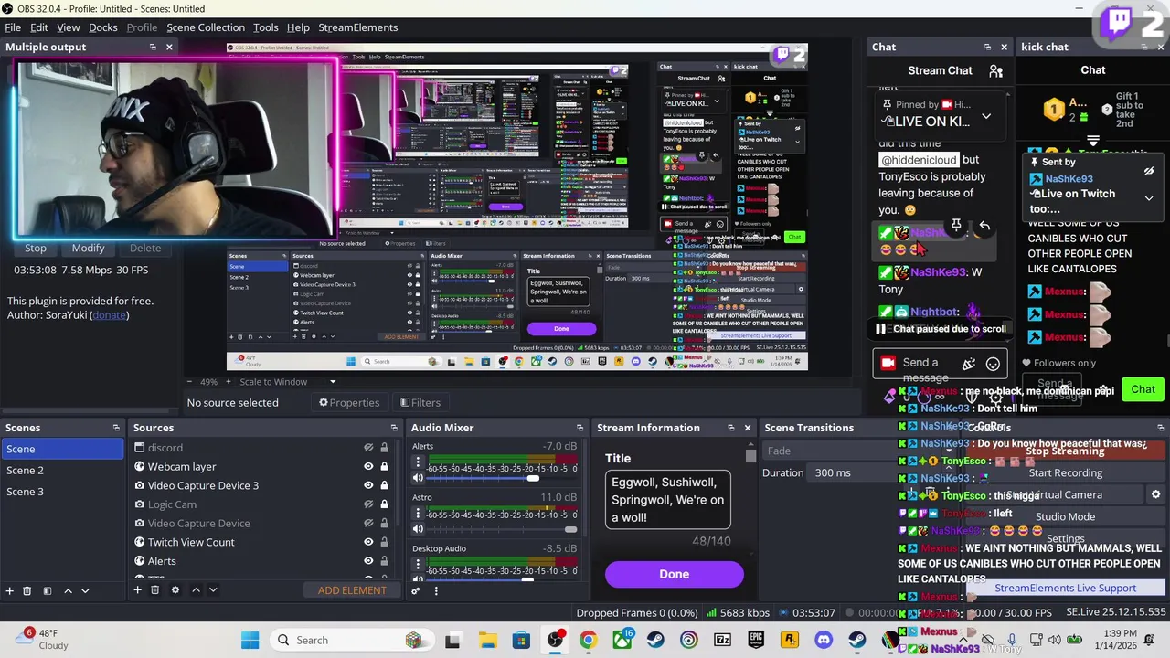Open the StreamElements menu
Screen dimensions: 1170x658
[357, 27]
